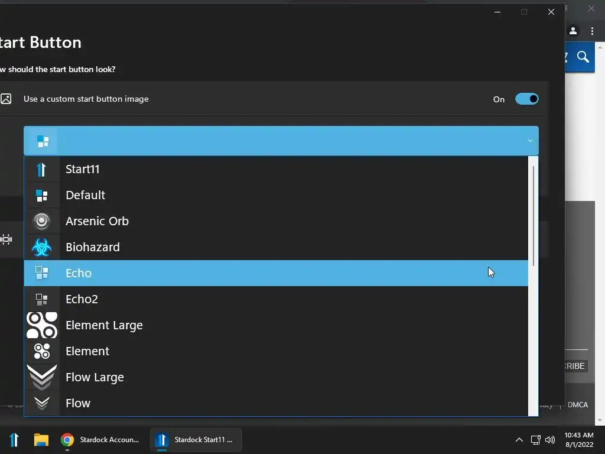Minimize the Start11 settings window

click(497, 12)
